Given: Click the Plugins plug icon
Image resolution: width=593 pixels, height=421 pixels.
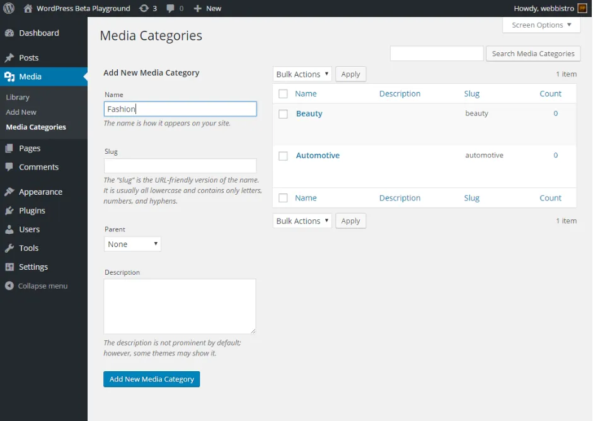Looking at the screenshot, I should pyautogui.click(x=9, y=211).
